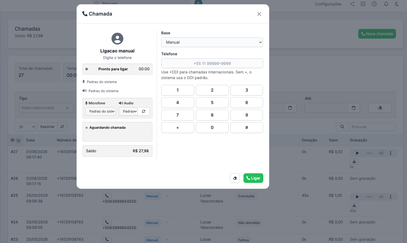The image size is (407, 243).
Task: Download the recording of call #25
Action: tap(354, 205)
